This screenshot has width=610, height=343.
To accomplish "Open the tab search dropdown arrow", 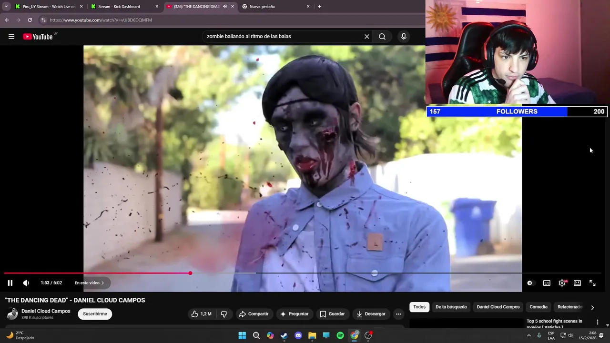I will coord(6,7).
